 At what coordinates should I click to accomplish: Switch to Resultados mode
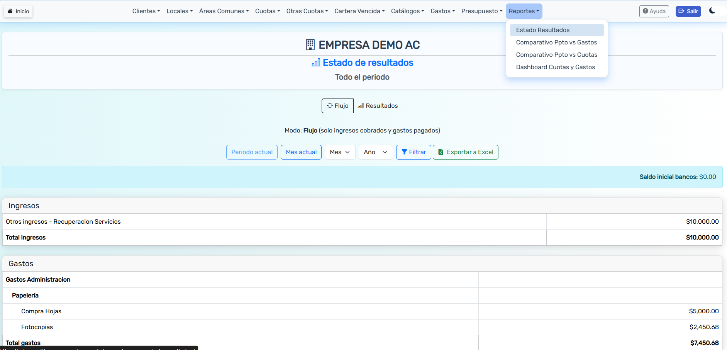(x=378, y=106)
